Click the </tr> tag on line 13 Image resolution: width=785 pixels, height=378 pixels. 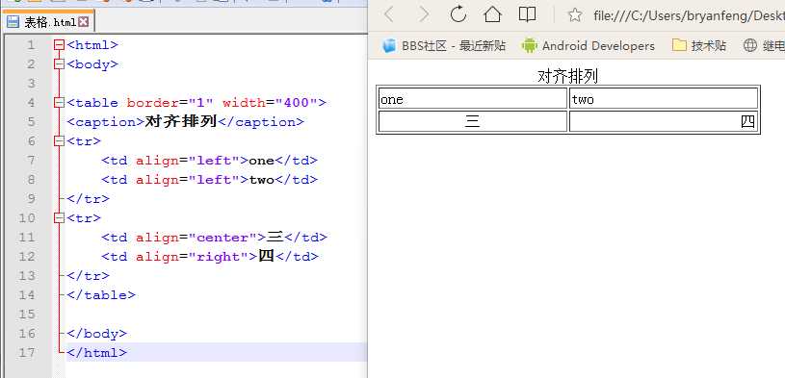[x=88, y=275]
